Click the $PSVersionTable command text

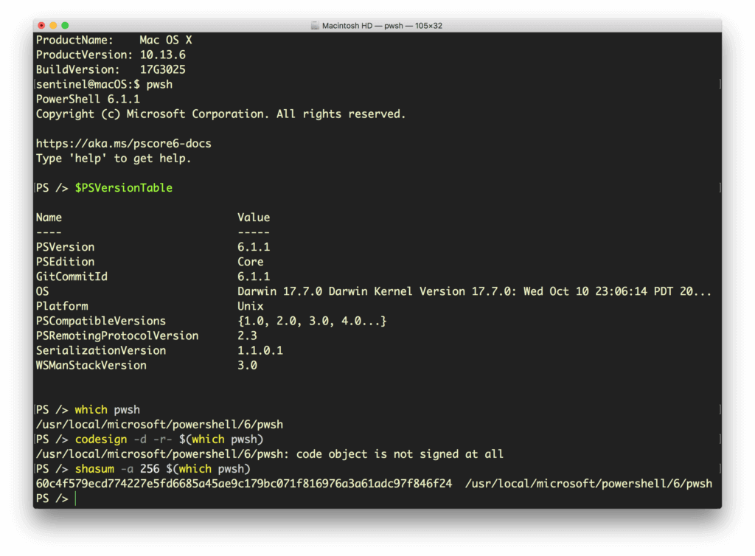(x=123, y=188)
